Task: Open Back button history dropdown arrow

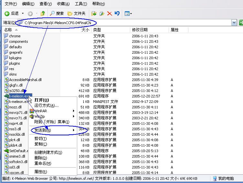Action: (x=23, y=14)
